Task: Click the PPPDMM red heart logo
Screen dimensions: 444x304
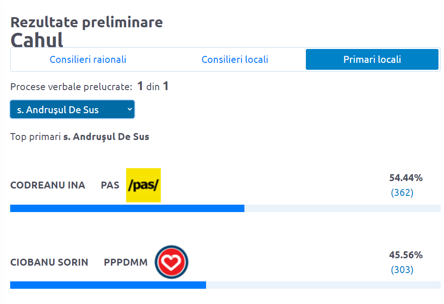Action: [171, 262]
